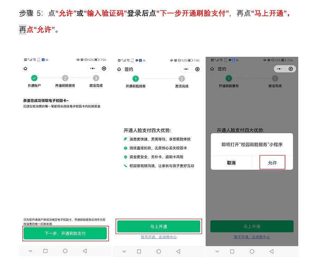Screen dimensions: 313x273
Task: Tap the 下一步，开通刷脸支付 button
Action: point(65,233)
